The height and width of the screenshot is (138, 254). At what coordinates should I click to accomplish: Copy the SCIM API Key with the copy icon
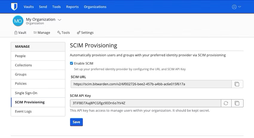pyautogui.click(x=237, y=103)
